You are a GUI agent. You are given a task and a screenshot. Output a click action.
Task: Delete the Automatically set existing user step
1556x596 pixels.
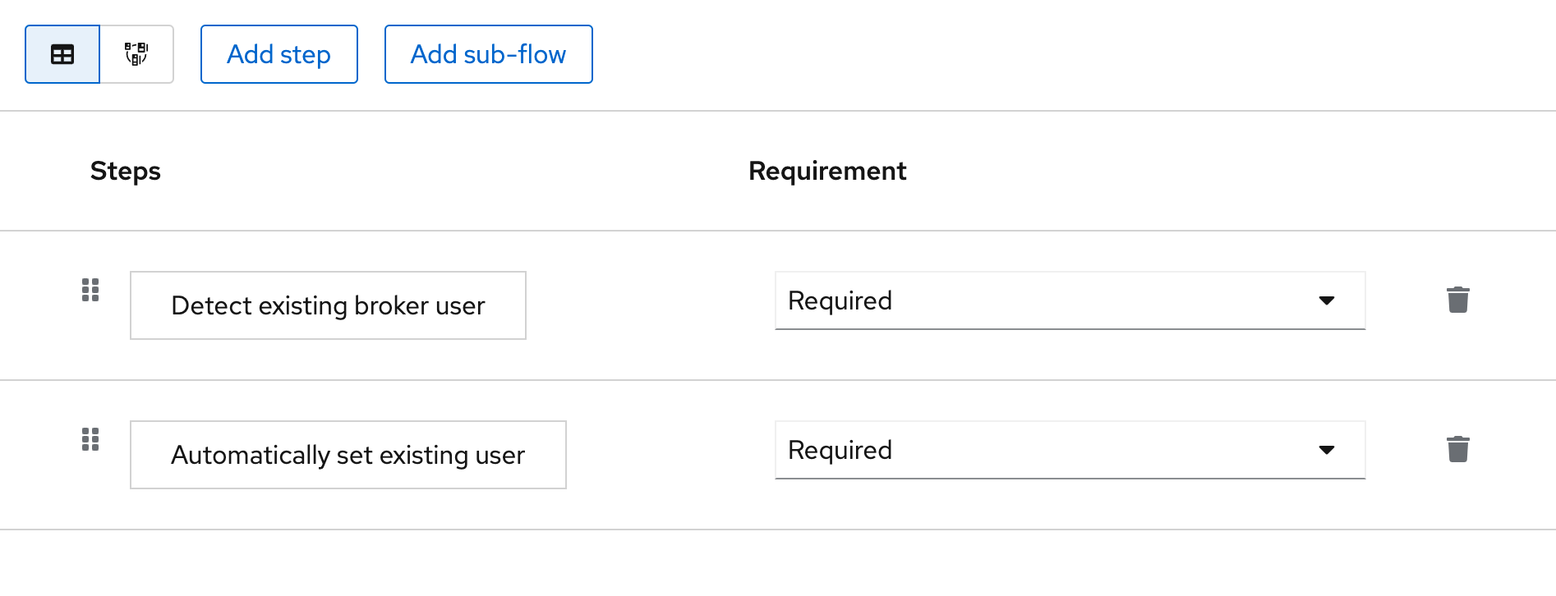tap(1458, 449)
